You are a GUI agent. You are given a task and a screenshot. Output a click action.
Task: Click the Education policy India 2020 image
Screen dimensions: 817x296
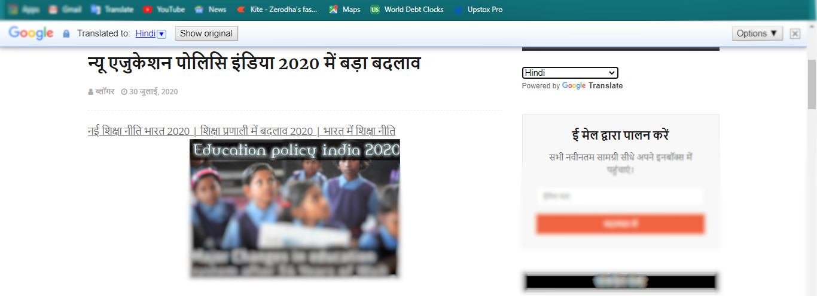[x=295, y=208]
